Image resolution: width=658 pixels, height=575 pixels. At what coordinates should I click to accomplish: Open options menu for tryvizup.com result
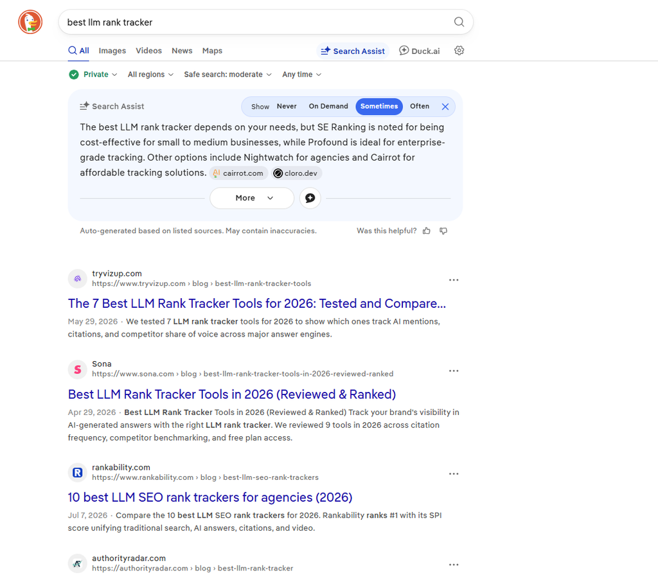[454, 280]
